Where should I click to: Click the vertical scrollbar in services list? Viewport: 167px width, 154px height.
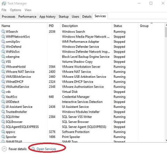pyautogui.click(x=165, y=81)
